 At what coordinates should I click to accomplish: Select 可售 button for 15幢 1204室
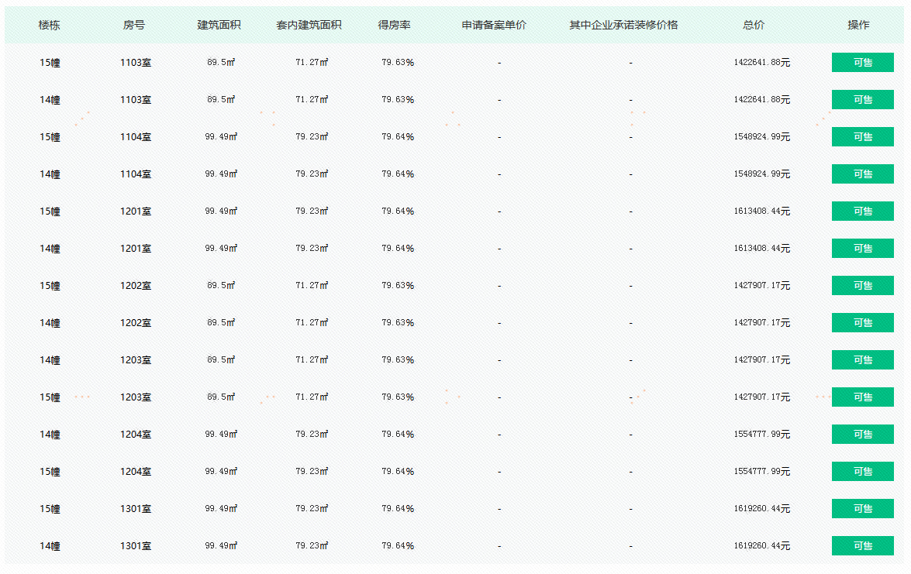click(862, 471)
